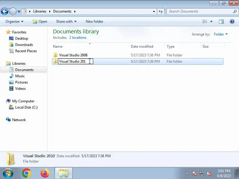Image resolution: width=239 pixels, height=179 pixels.
Task: Go back with the Back arrow button
Action: 4,11
